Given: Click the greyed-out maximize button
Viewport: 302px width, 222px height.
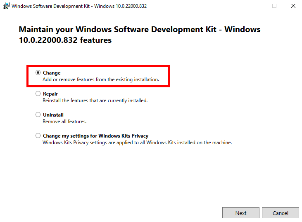Looking at the screenshot, I should click(274, 6).
